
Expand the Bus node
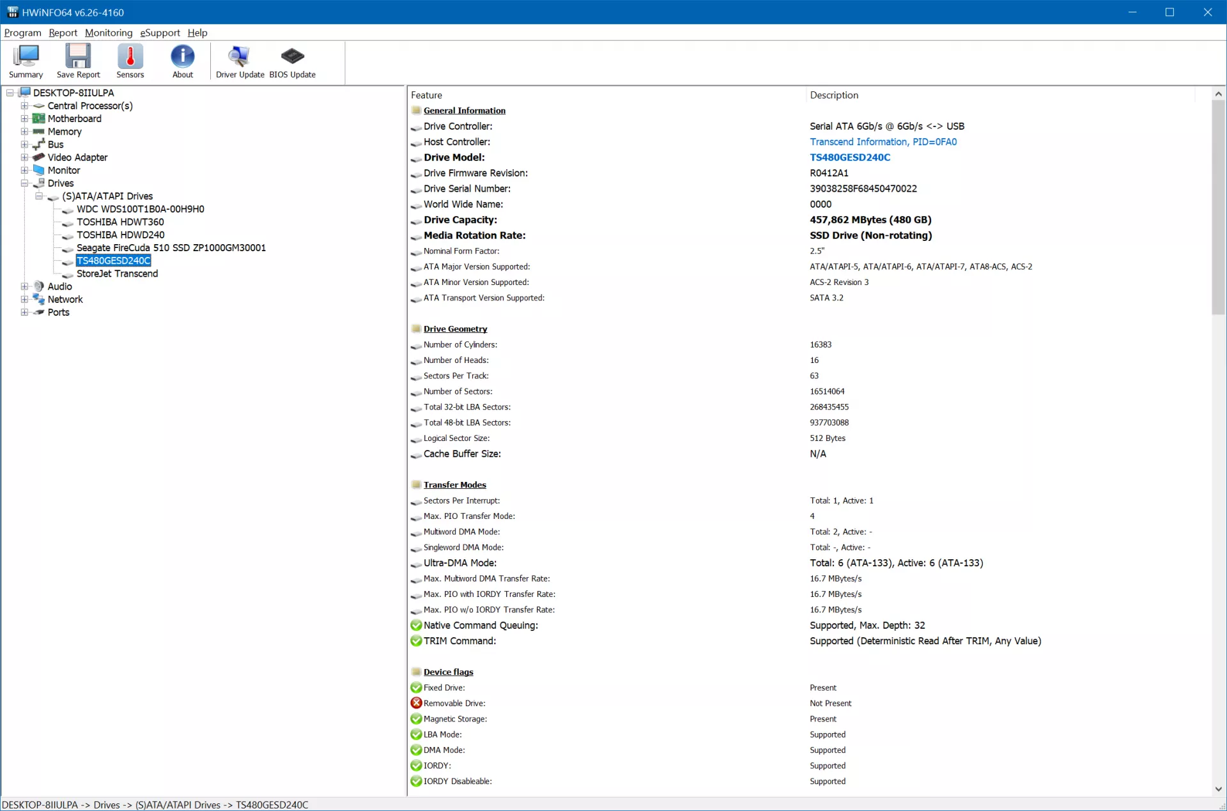coord(24,144)
